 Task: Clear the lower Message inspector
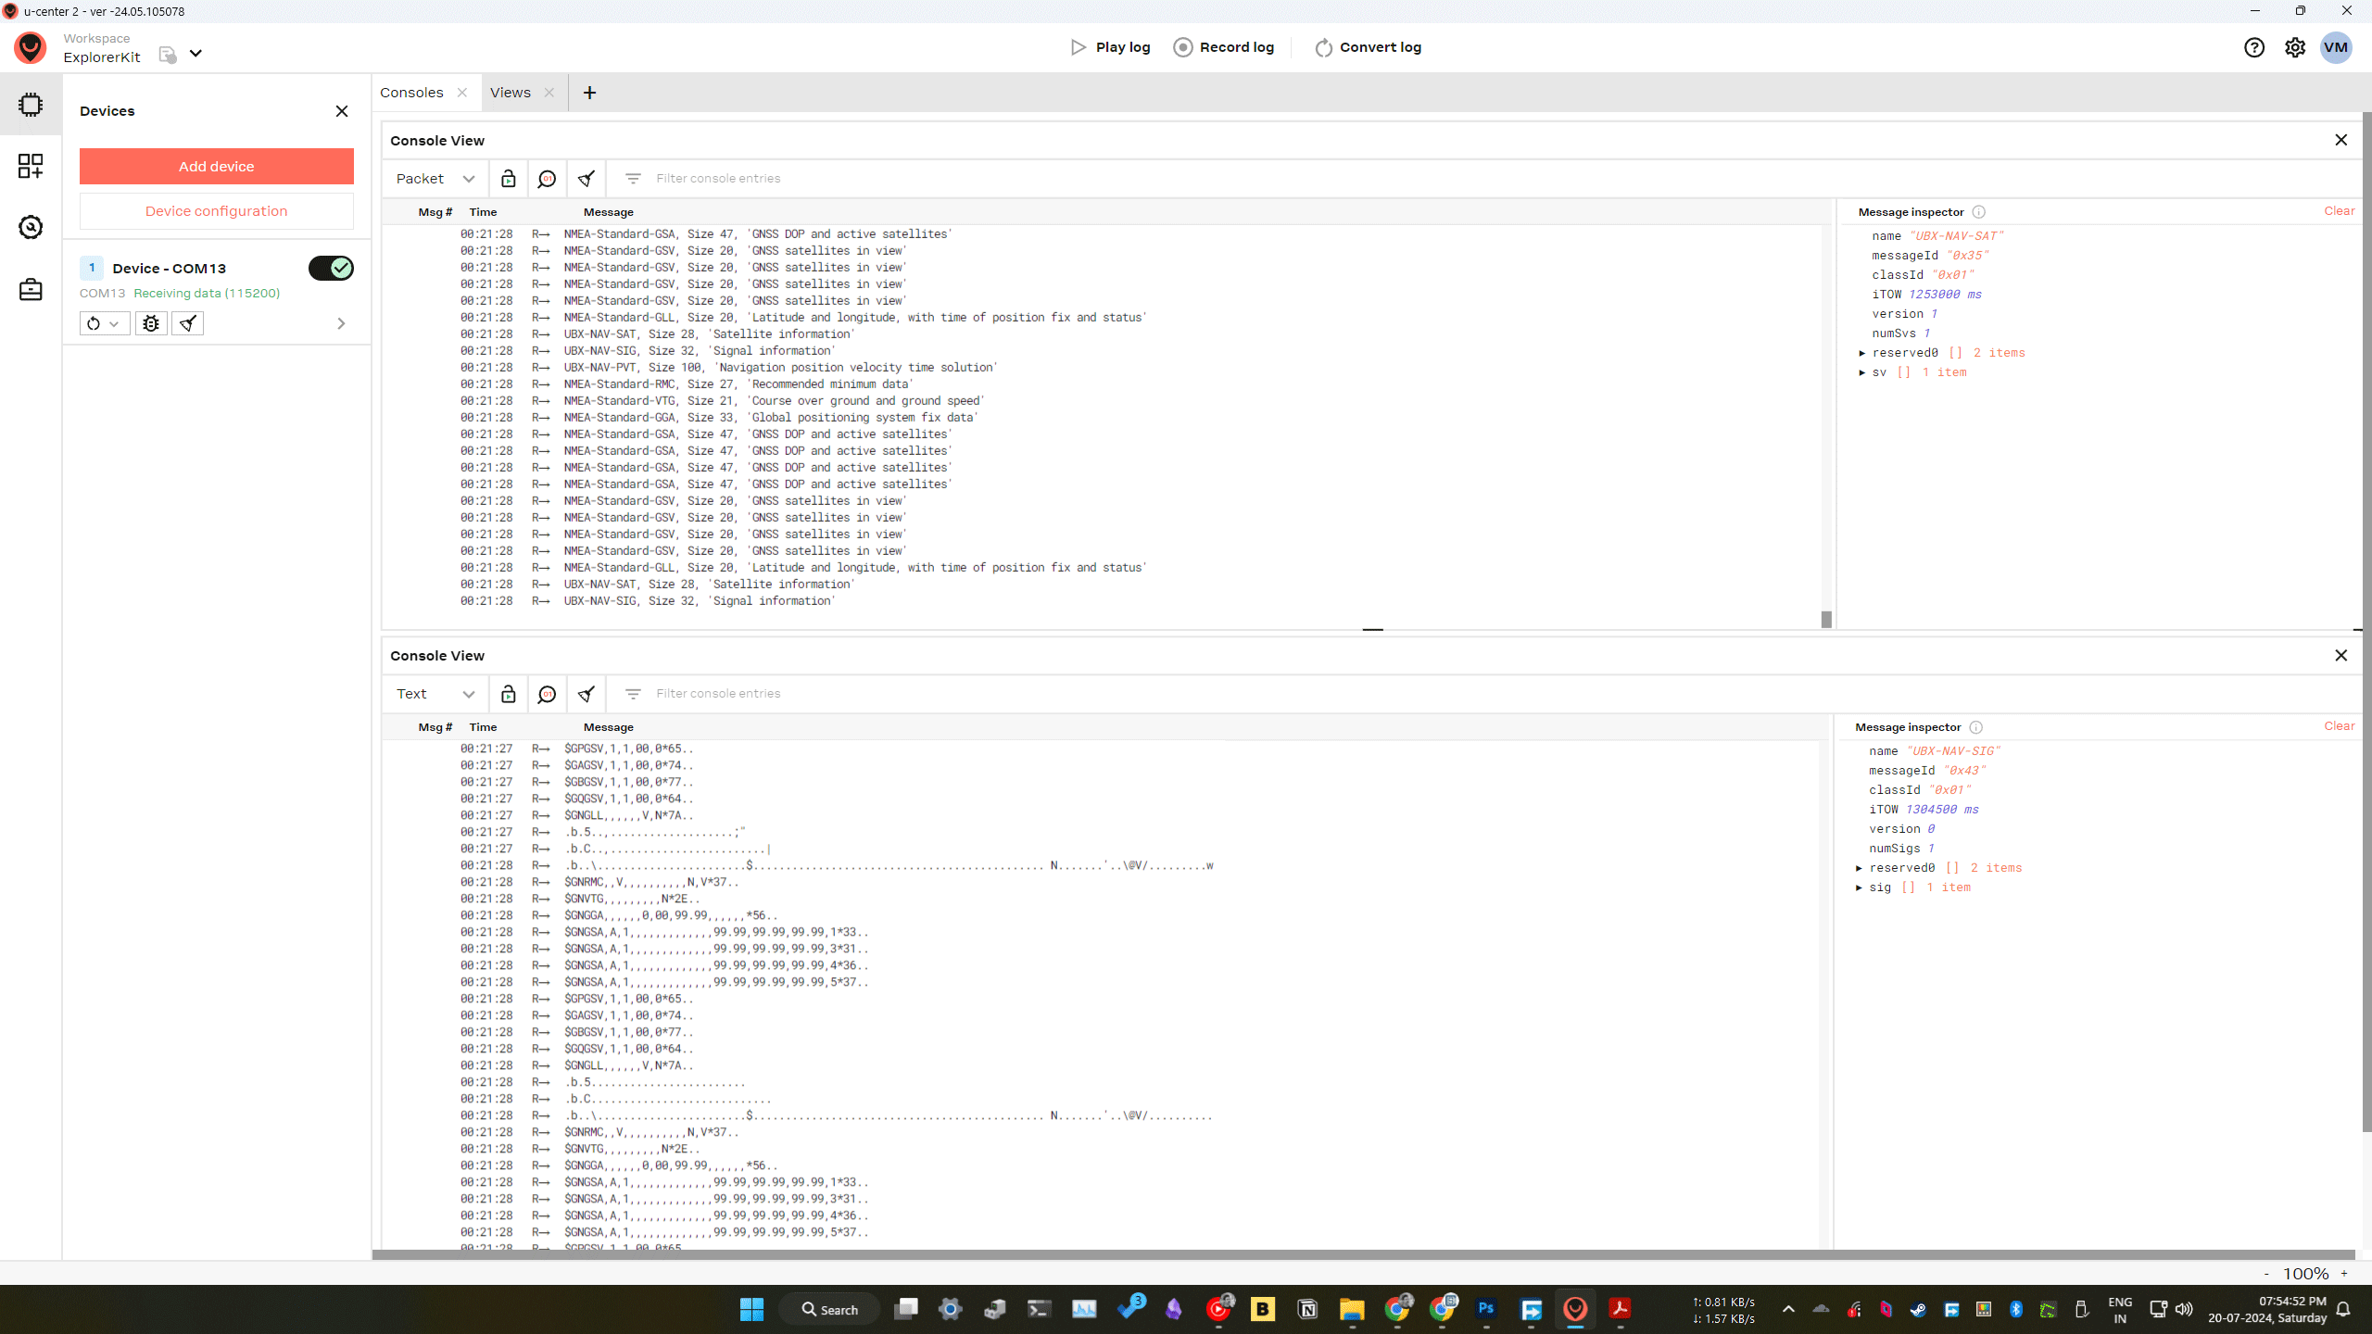pyautogui.click(x=2340, y=726)
